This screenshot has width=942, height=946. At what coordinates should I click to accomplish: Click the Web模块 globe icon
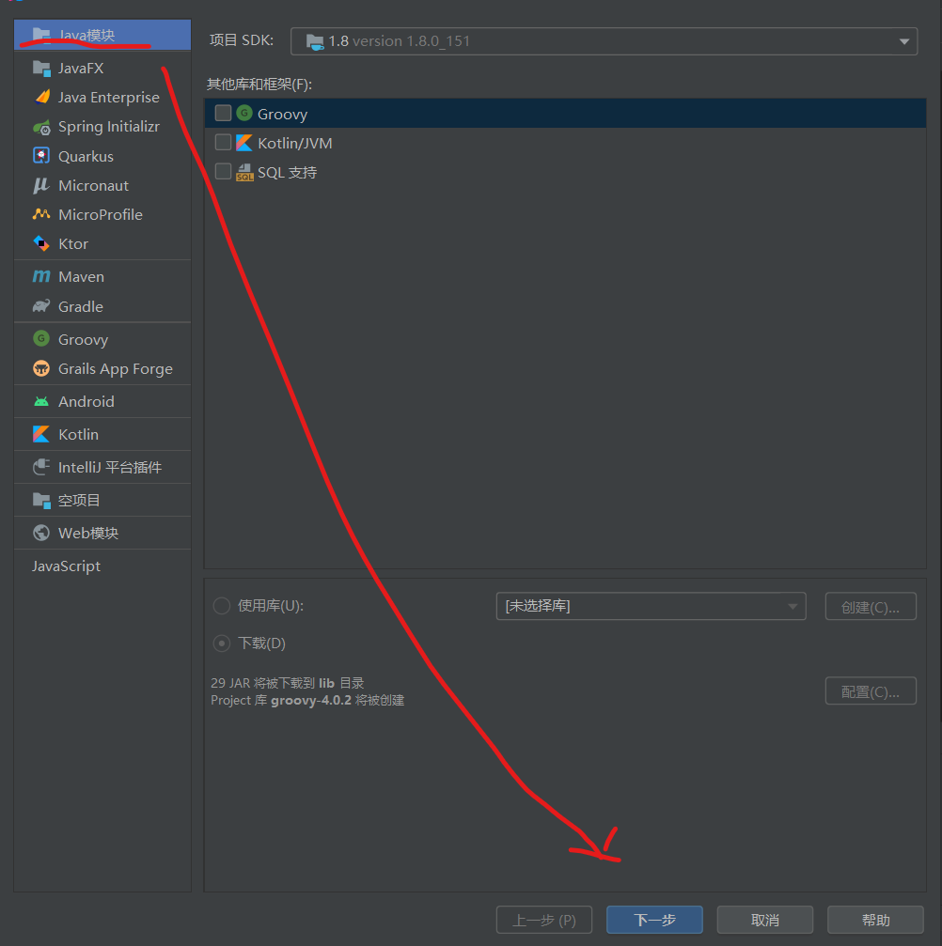41,533
